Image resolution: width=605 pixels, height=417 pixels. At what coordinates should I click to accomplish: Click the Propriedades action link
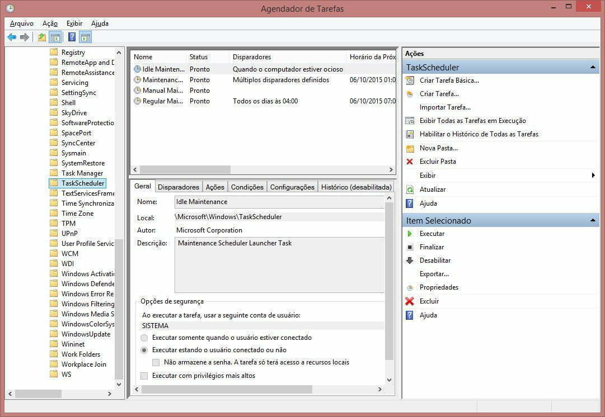[439, 287]
